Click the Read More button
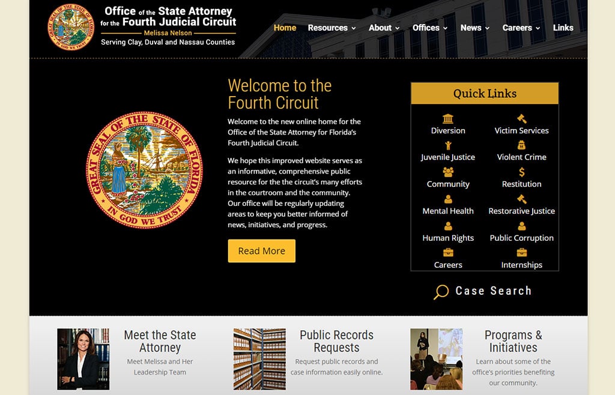This screenshot has width=615, height=395. pos(262,251)
